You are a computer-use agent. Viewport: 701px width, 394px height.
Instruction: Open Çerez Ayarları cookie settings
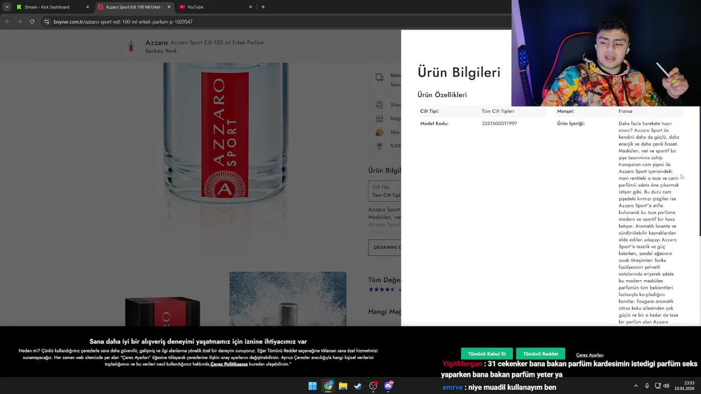click(x=590, y=355)
